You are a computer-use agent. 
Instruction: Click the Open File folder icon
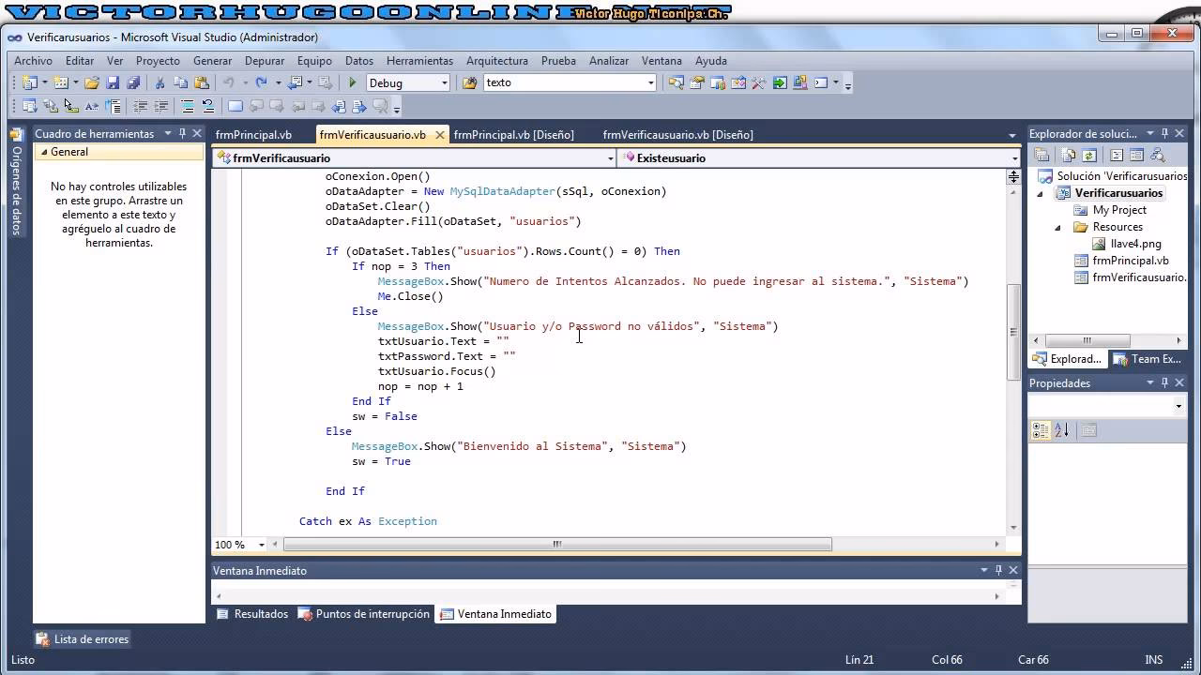point(91,82)
